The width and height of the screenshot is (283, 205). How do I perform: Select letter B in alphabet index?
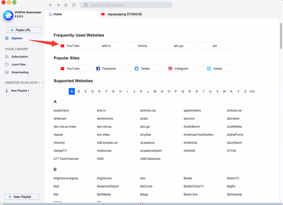(79, 91)
